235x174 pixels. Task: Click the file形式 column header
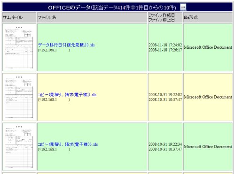click(190, 17)
